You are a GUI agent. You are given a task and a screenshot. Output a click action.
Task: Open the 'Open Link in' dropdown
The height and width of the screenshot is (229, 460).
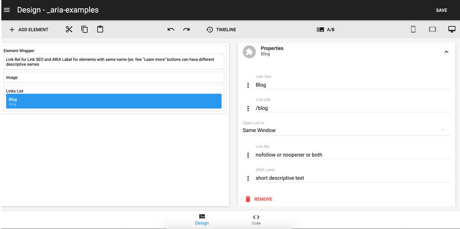click(x=343, y=130)
